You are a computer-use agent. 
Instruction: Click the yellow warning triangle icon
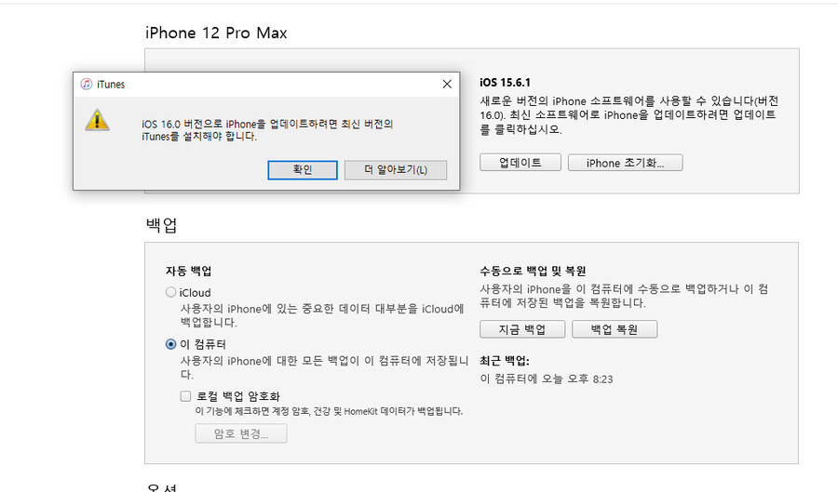97,120
